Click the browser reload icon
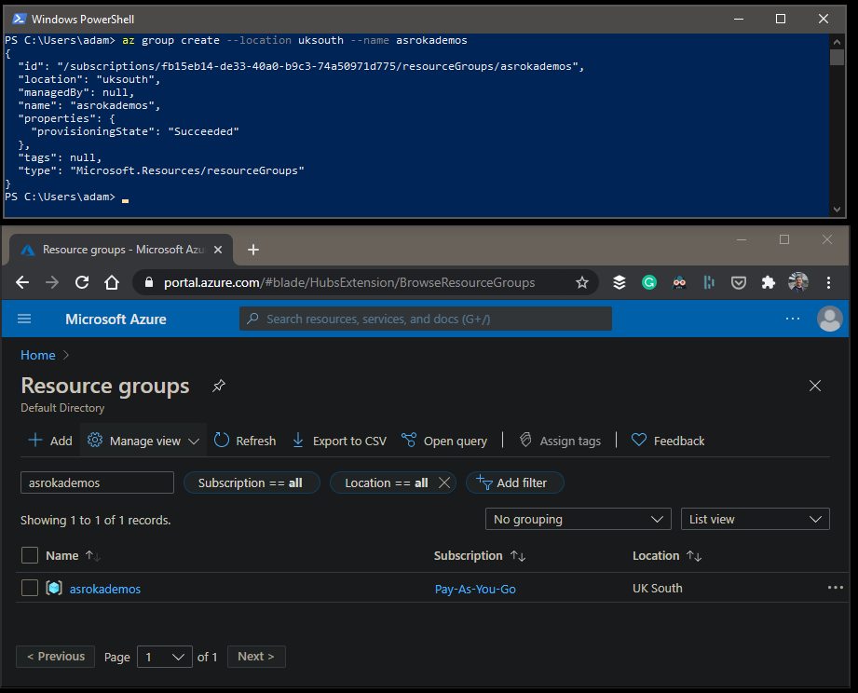The width and height of the screenshot is (858, 693). click(x=82, y=282)
